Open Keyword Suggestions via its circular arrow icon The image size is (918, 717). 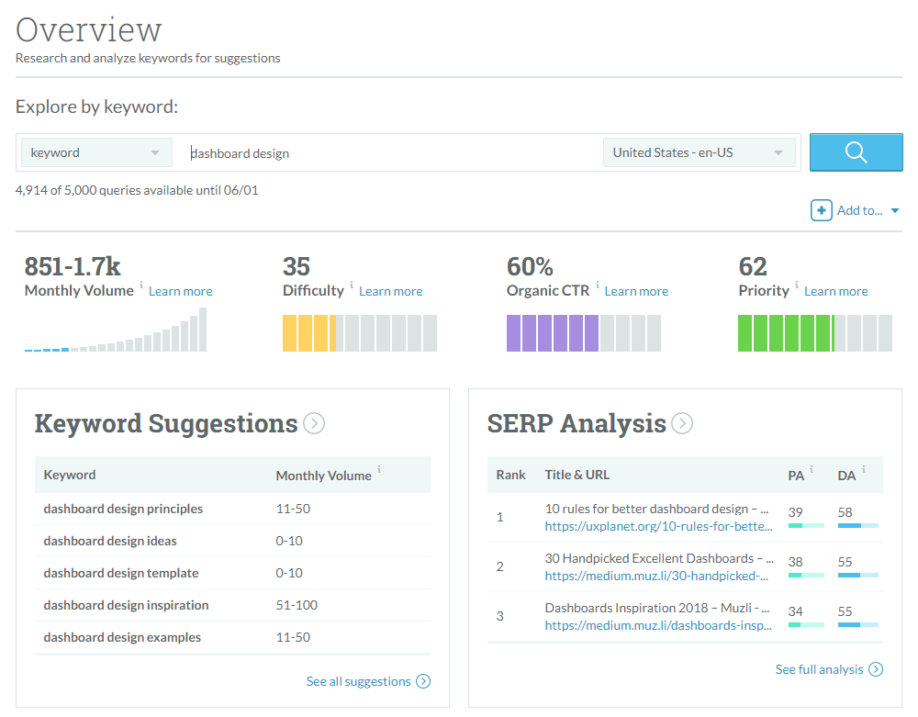tap(313, 423)
